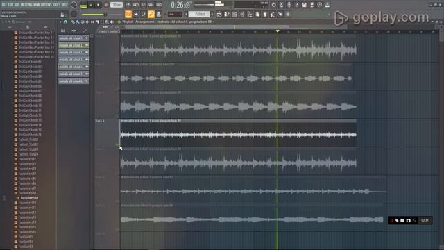Click the recorder overlay camera screenshot icon
444x250 pixels.
pyautogui.click(x=409, y=220)
